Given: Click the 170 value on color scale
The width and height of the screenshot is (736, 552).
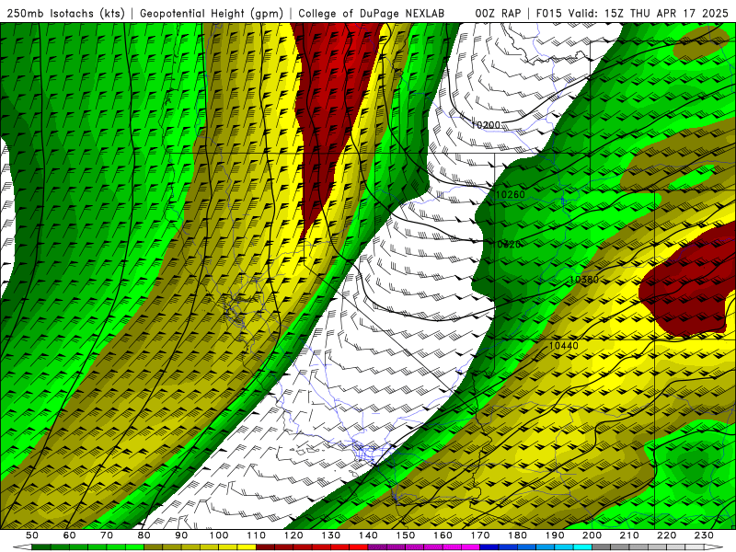Looking at the screenshot, I should tap(480, 535).
